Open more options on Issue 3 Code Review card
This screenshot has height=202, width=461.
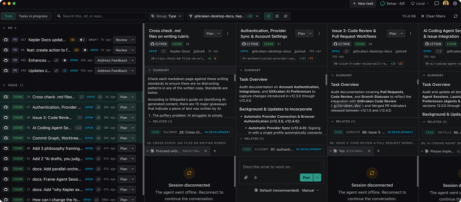[410, 33]
